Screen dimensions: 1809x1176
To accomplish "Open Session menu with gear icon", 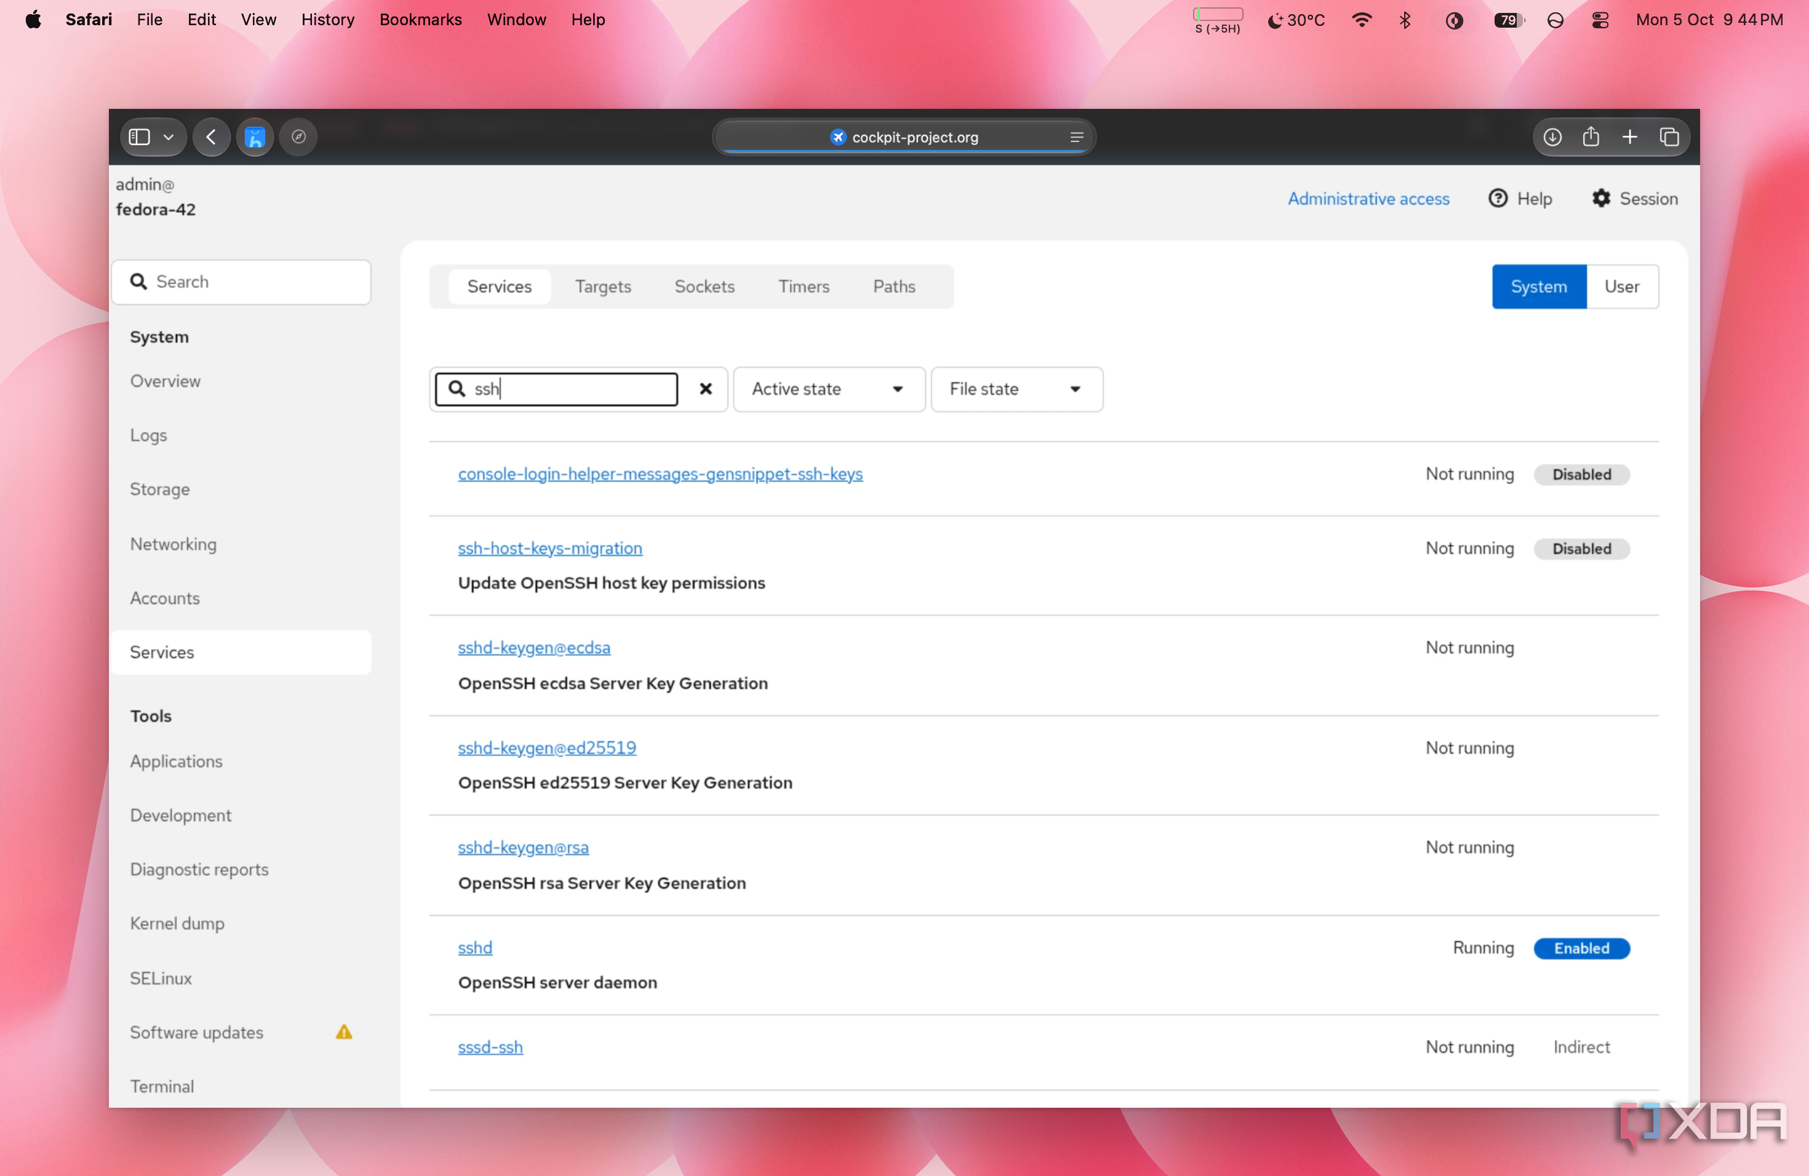I will (1635, 199).
